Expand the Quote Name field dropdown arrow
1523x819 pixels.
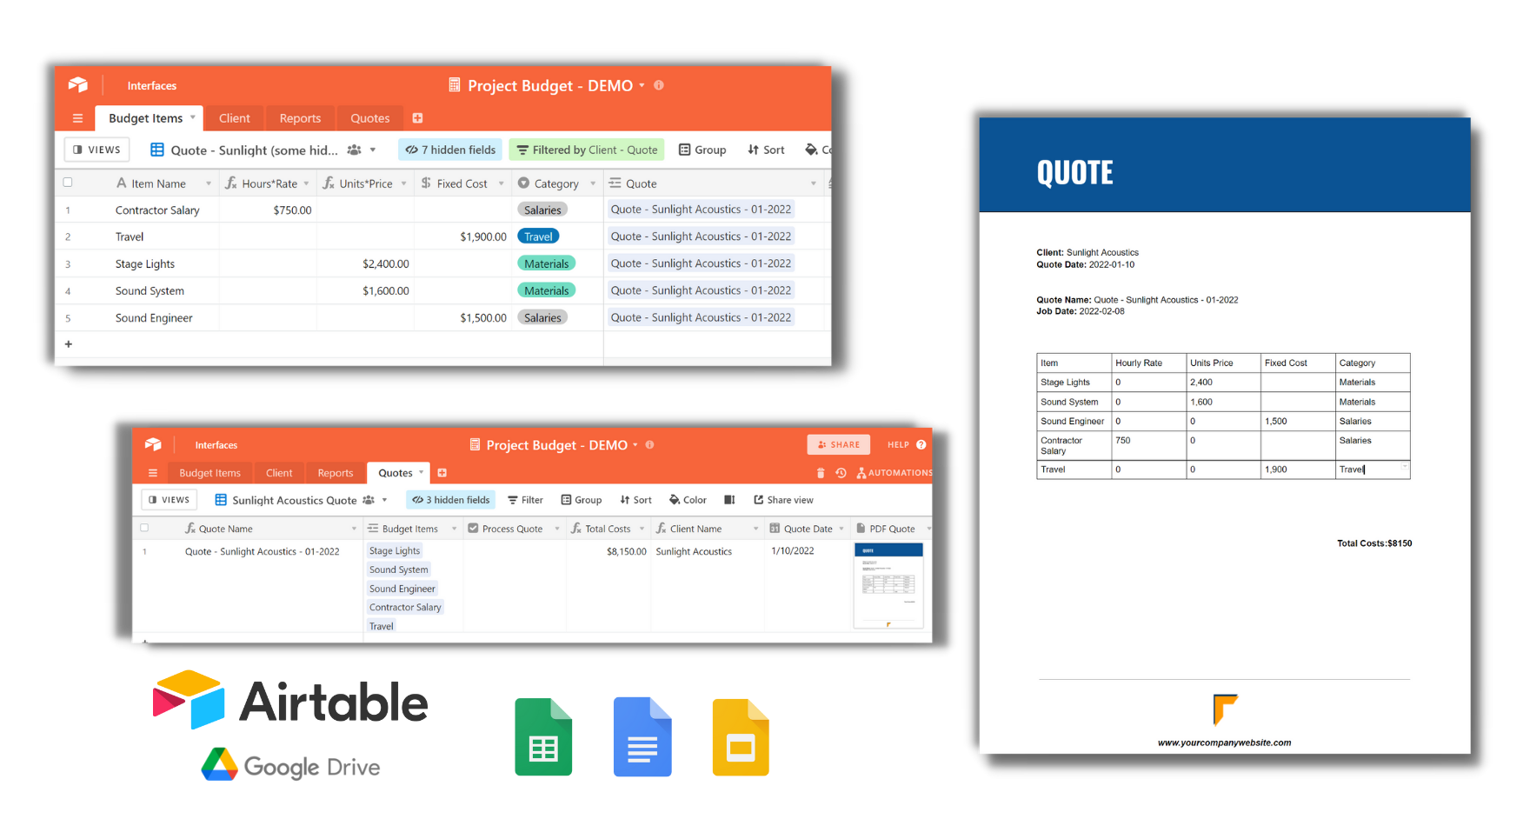(x=354, y=528)
